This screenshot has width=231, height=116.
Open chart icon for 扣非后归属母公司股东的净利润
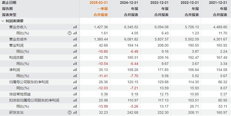pyautogui.click(x=75, y=100)
